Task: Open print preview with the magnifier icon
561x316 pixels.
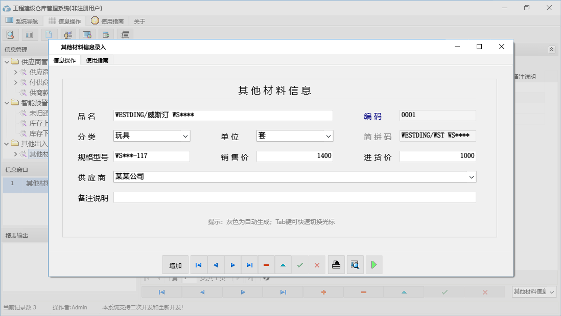Action: point(355,265)
